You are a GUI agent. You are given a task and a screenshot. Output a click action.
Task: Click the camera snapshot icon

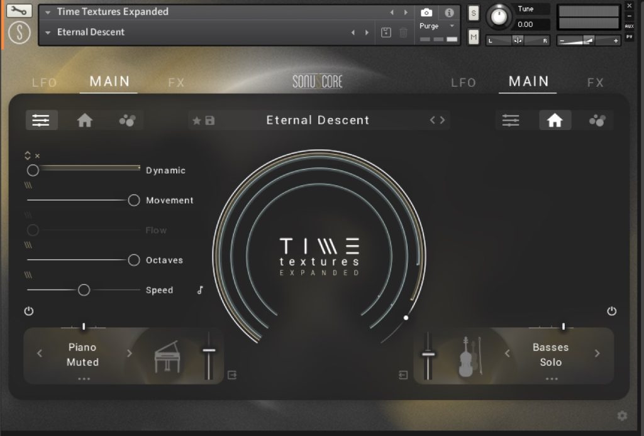426,13
